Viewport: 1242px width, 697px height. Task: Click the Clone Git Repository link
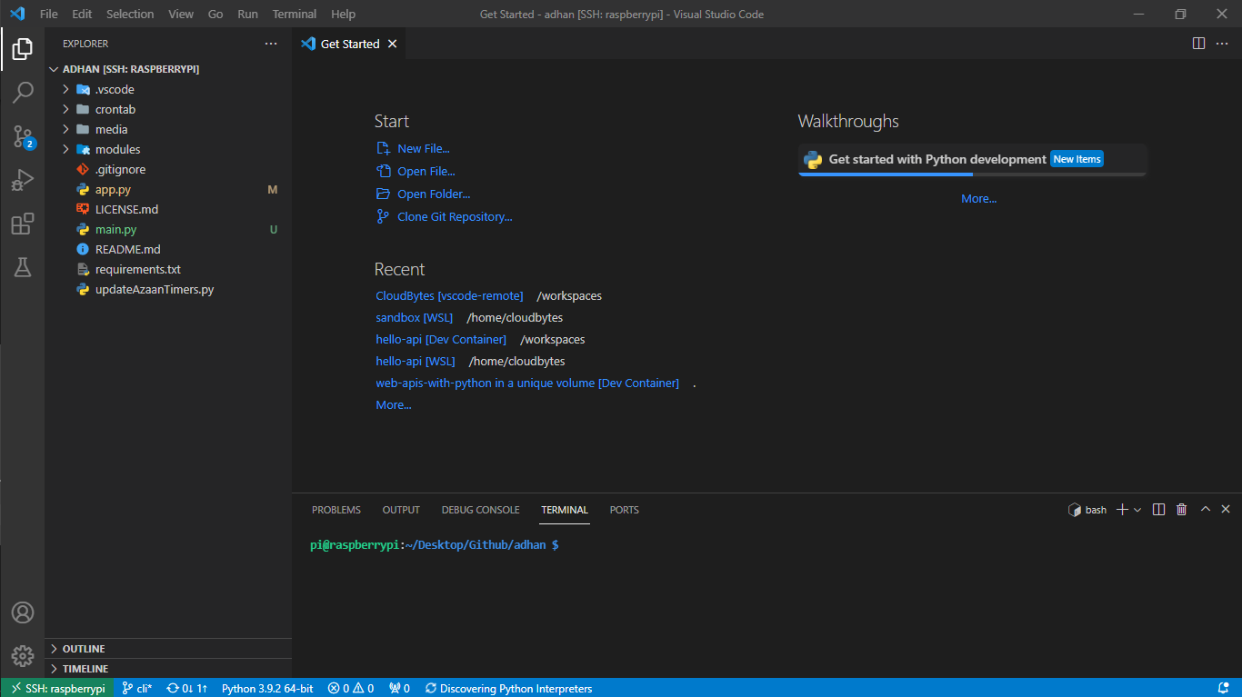click(x=452, y=216)
